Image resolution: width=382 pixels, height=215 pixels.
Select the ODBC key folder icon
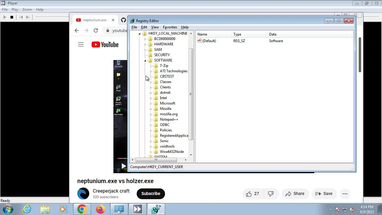tap(156, 125)
